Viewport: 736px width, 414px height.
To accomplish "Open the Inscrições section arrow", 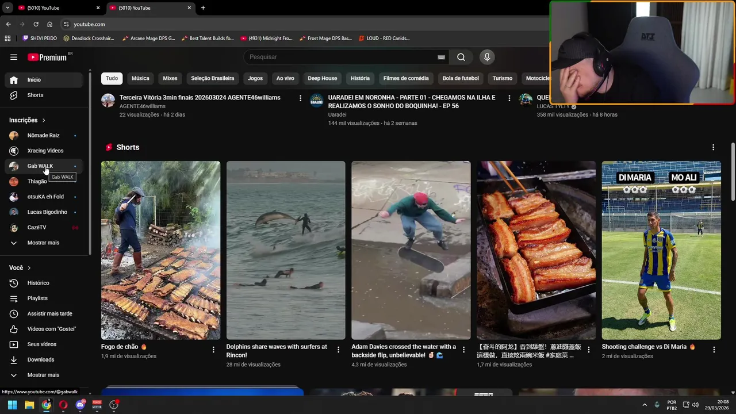I will click(44, 120).
